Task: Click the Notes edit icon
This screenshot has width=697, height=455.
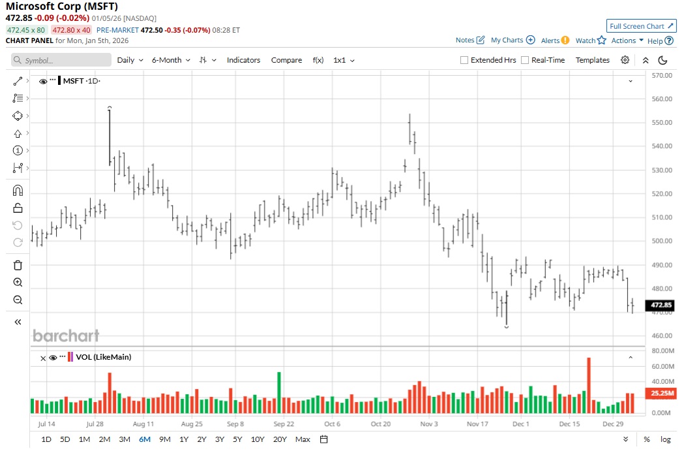Action: click(481, 40)
